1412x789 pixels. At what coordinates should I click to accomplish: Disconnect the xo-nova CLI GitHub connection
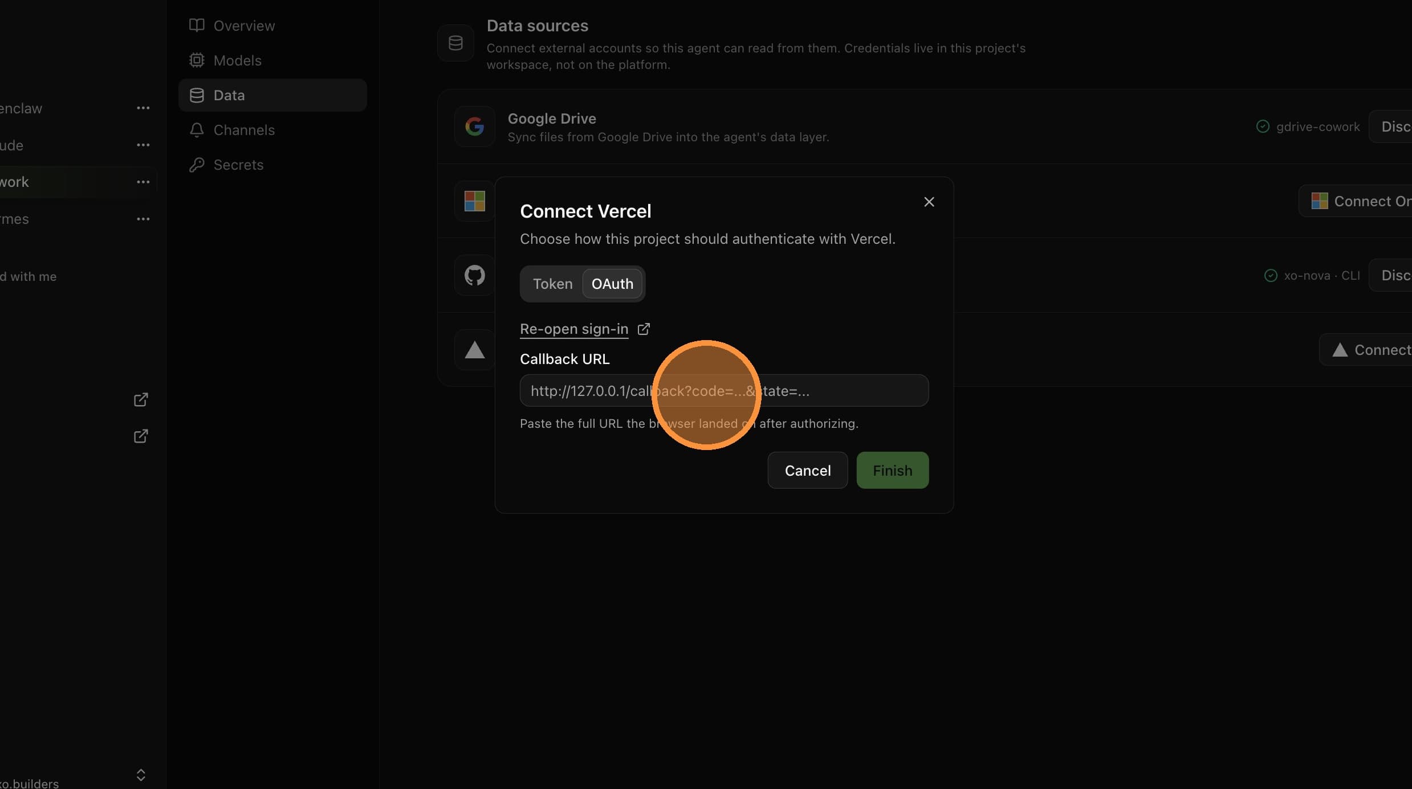click(x=1391, y=275)
